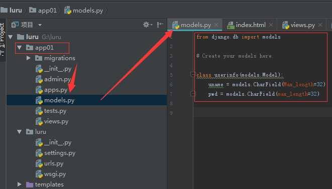Click the 'class userinfo(models.Model):' line
Viewport: 332px width, 189px height.
[240, 75]
